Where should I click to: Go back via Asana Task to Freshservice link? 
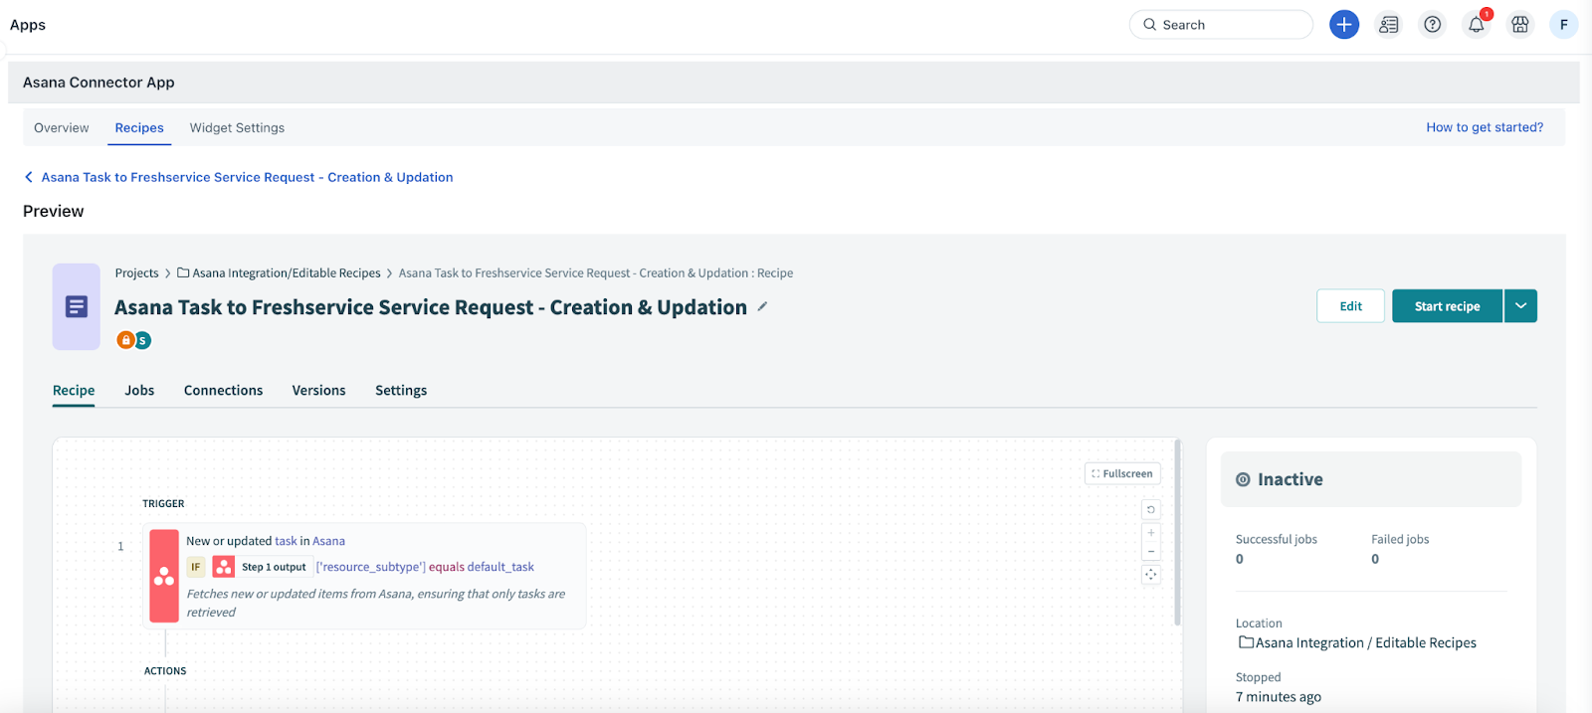point(247,177)
